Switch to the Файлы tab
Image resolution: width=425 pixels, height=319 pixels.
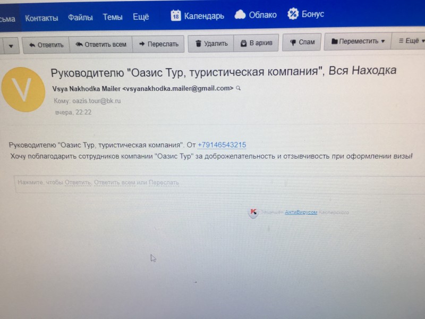[80, 18]
